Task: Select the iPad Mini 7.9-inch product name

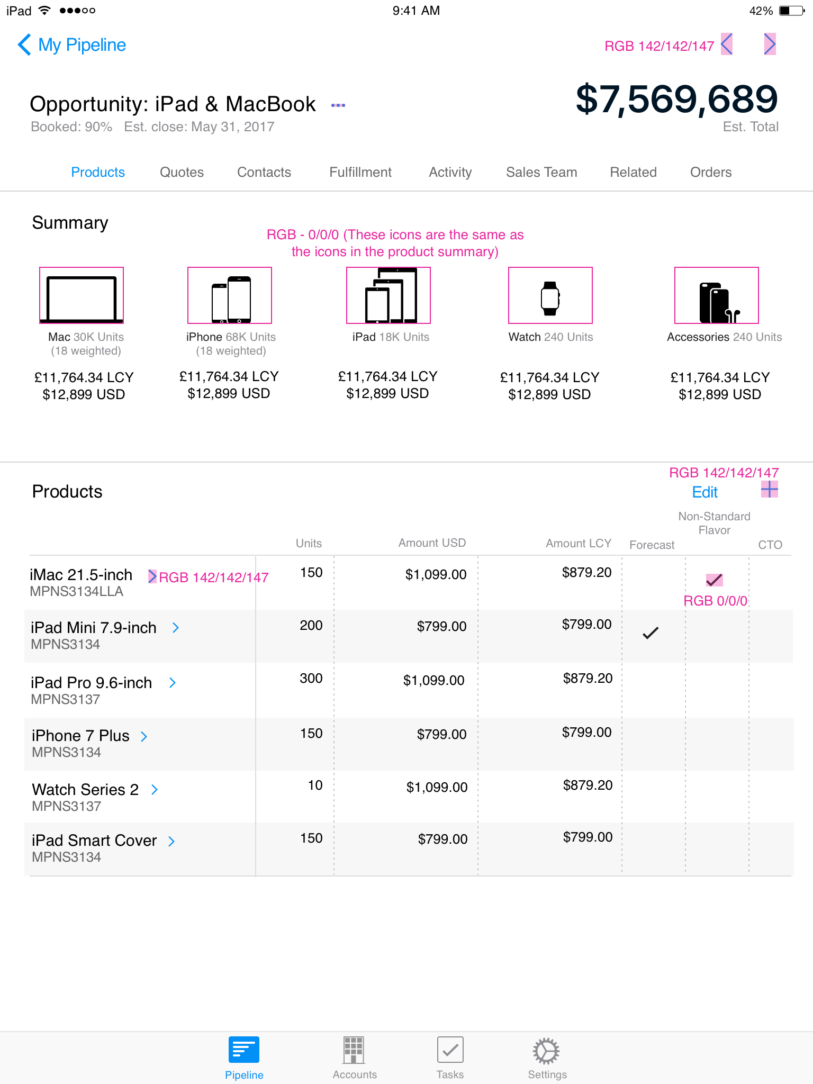Action: (x=94, y=628)
